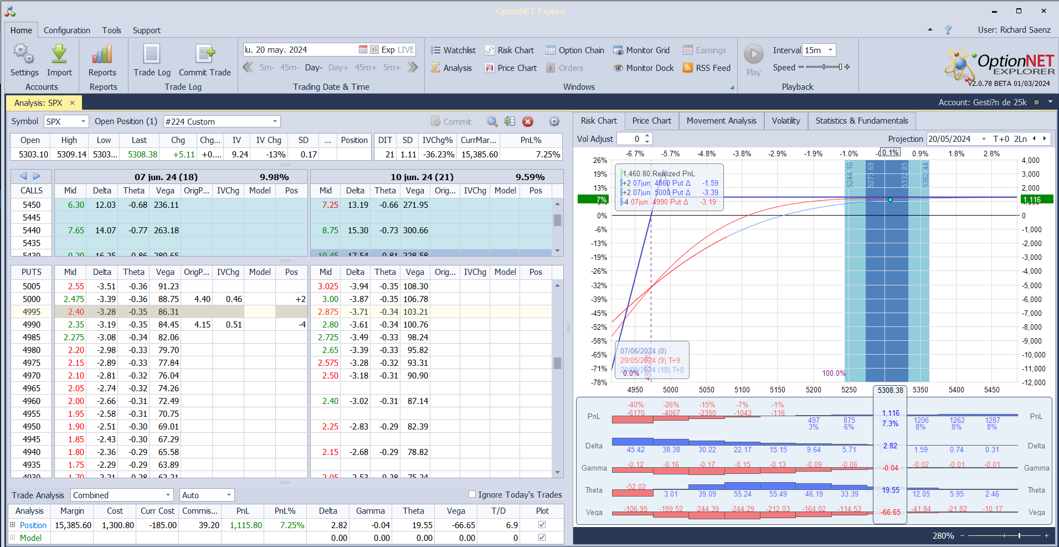Open the Risk Chart window from ribbon
The height and width of the screenshot is (547, 1059).
[x=510, y=50]
